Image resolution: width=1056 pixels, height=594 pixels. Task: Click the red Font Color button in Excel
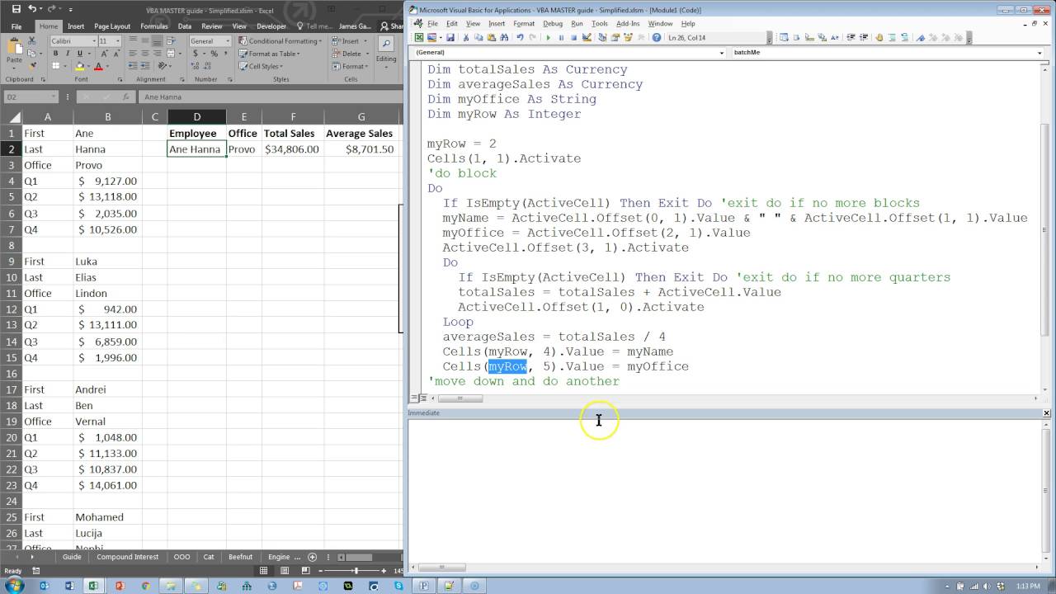(98, 66)
